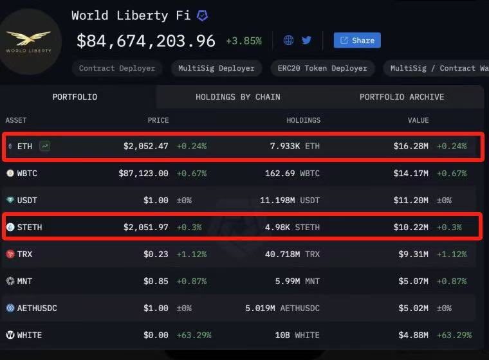Screen dimensions: 489x360
Task: Click the $9.31M TRX value
Action: click(414, 254)
